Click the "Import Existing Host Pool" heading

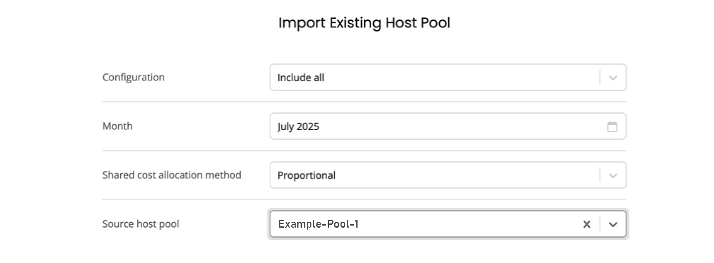(364, 23)
